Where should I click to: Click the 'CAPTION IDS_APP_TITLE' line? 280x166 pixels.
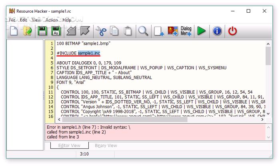[94, 73]
